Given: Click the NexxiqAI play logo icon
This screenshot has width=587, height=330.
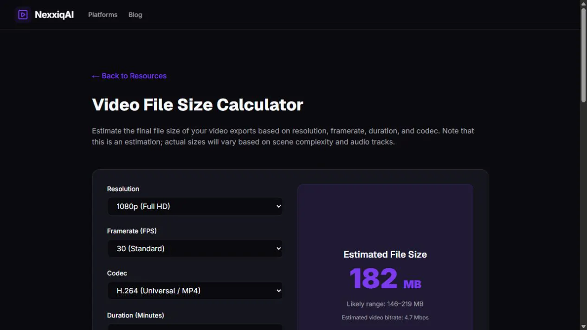Looking at the screenshot, I should click(23, 15).
